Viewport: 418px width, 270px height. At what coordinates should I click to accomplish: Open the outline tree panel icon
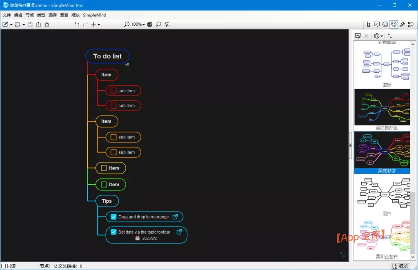click(369, 25)
